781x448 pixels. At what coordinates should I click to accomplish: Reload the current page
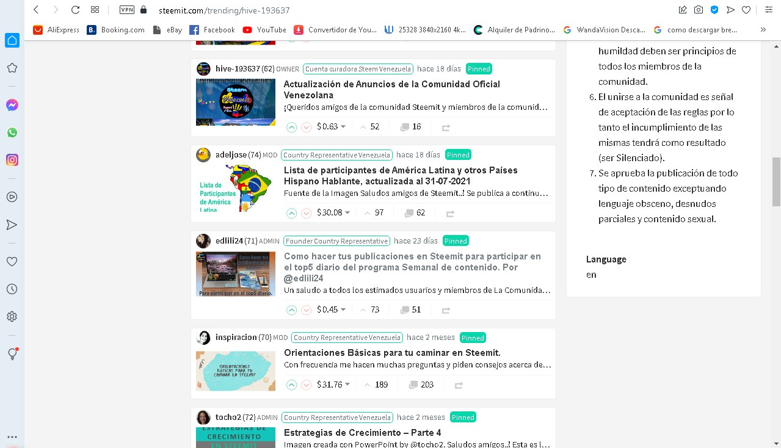(75, 10)
